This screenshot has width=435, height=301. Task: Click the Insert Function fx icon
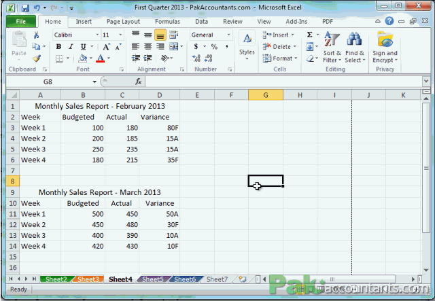tap(138, 82)
